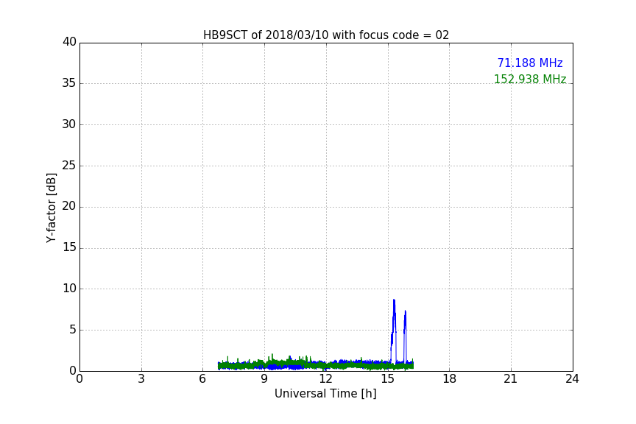Click the x-axis tick label 6
This screenshot has width=636, height=424.
[x=202, y=379]
